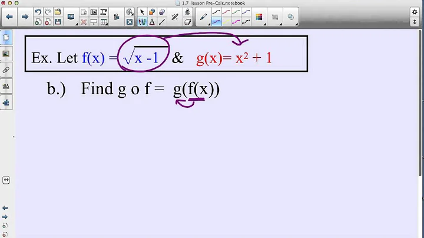The height and width of the screenshot is (238, 424).
Task: Open the measurement tools dropdown
Action: (x=130, y=12)
